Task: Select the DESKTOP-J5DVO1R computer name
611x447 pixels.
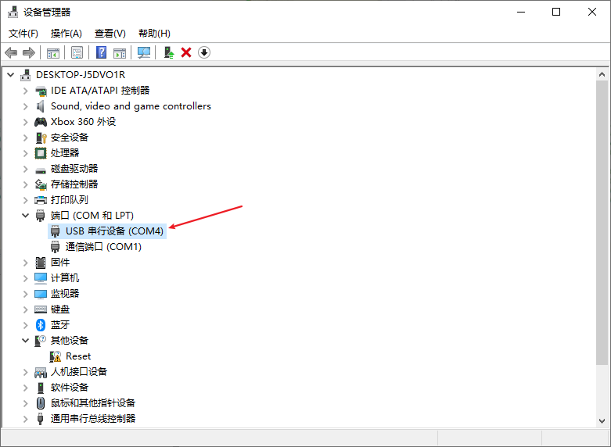Action: click(81, 75)
